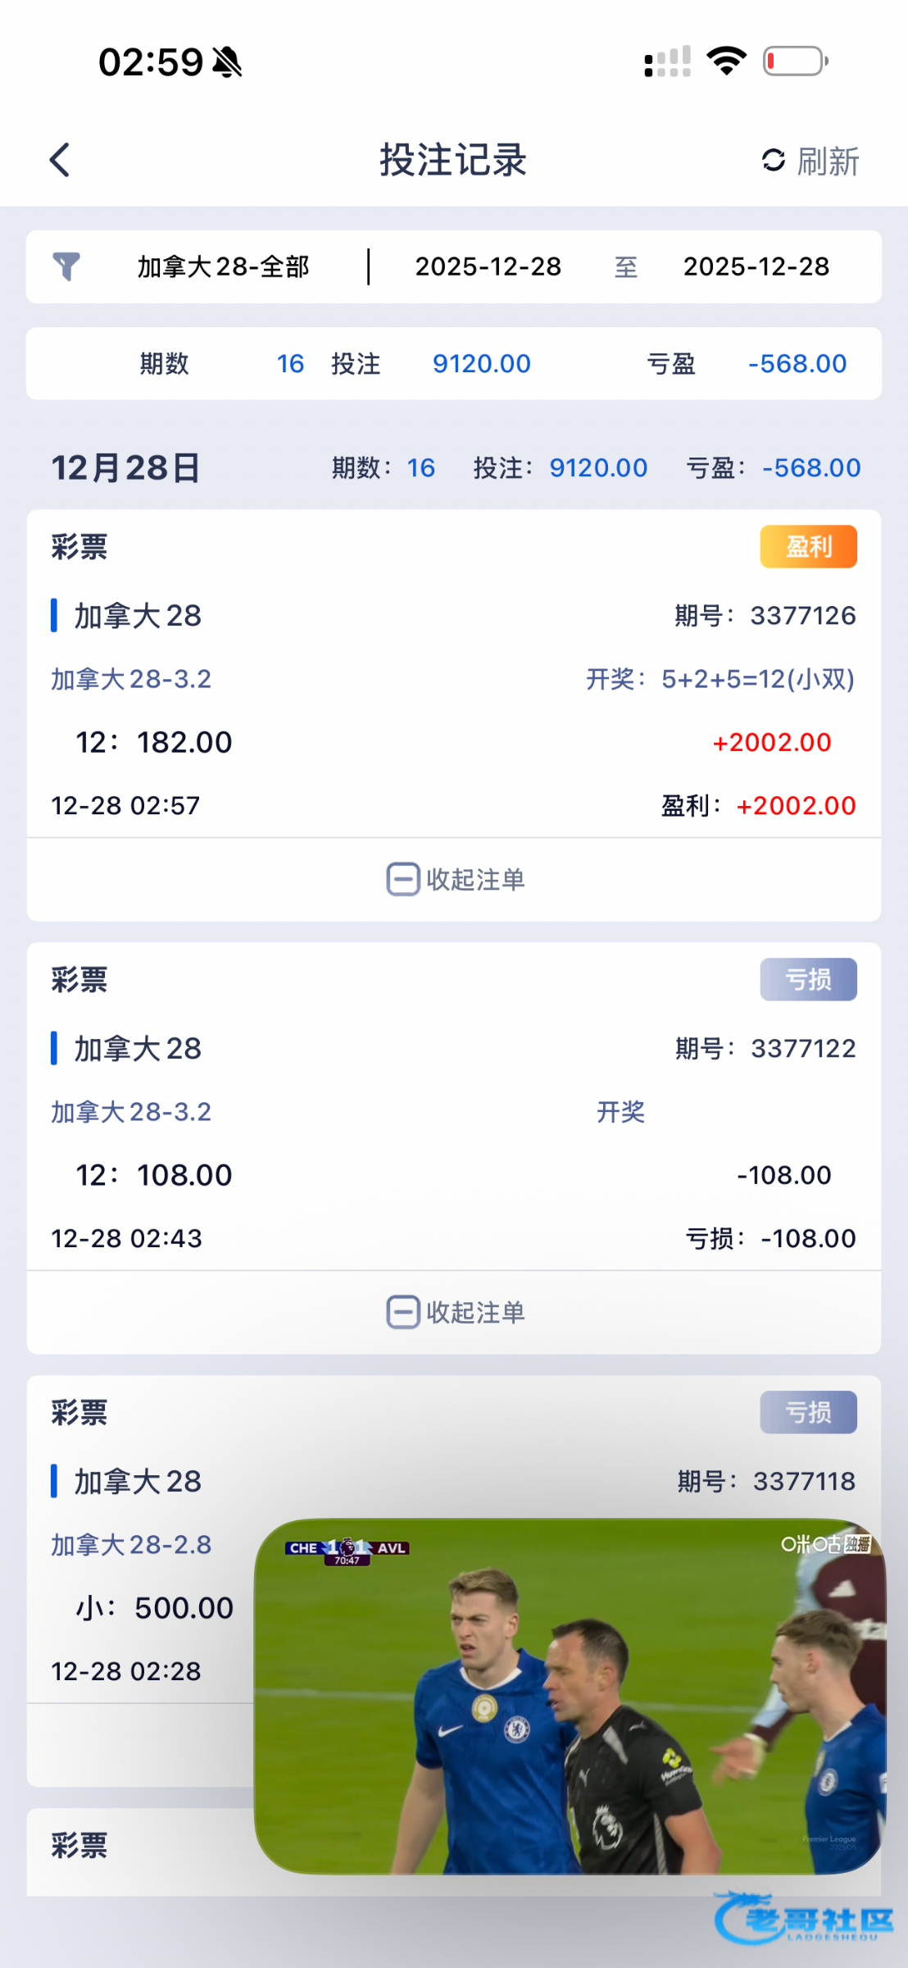Collapse bet slip for issue 3377122
908x1968 pixels.
(455, 1312)
